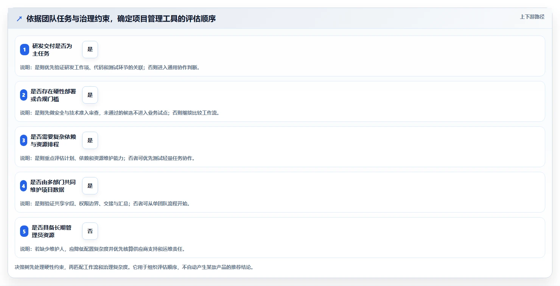Image resolution: width=560 pixels, height=286 pixels.
Task: Select the question 是否具备长期管理员资源
Action: click(x=51, y=231)
